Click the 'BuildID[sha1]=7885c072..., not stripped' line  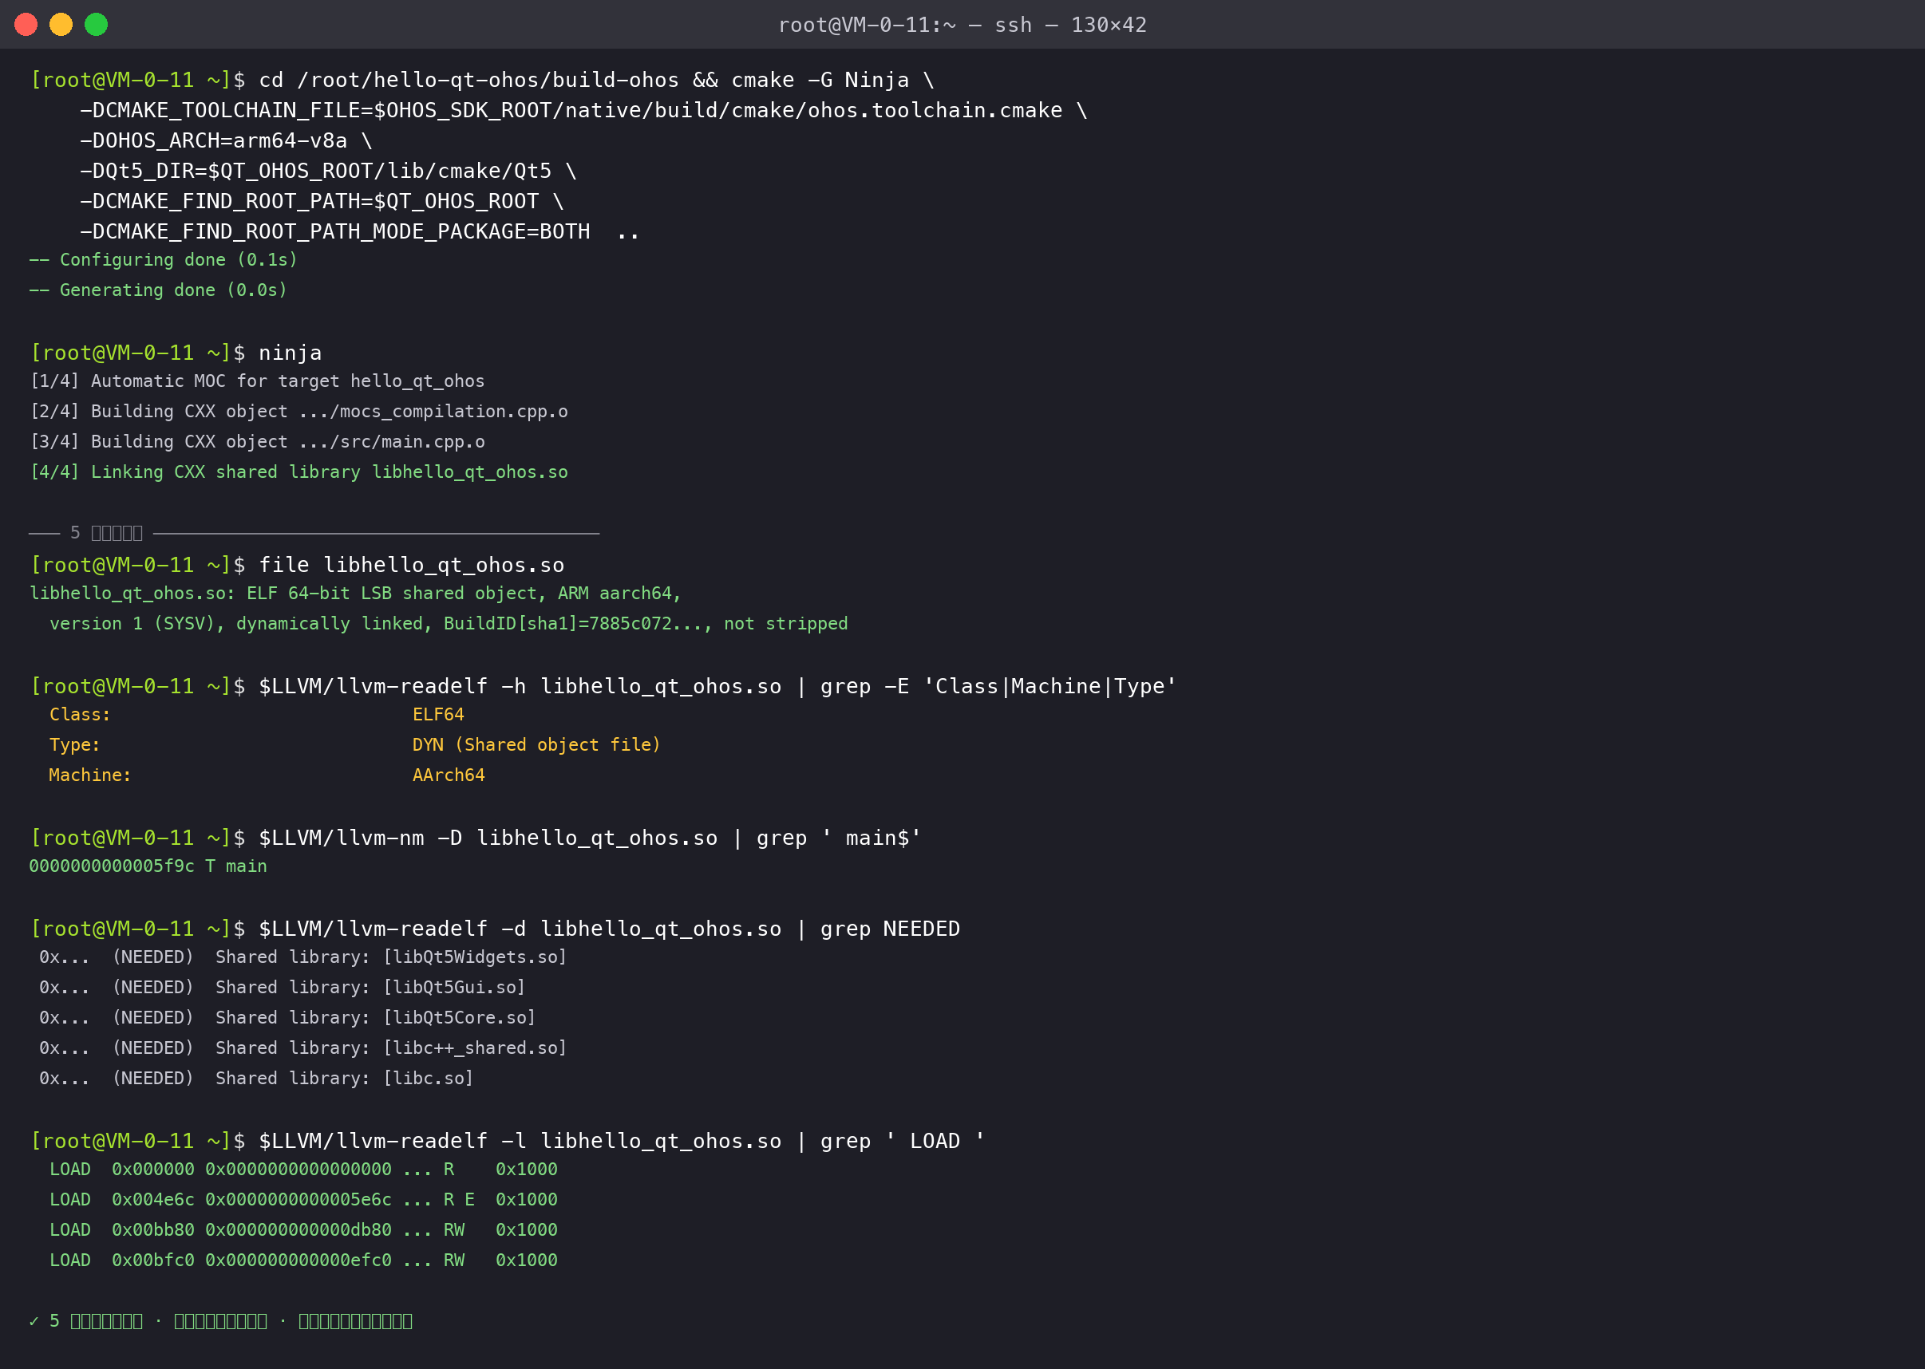[449, 624]
